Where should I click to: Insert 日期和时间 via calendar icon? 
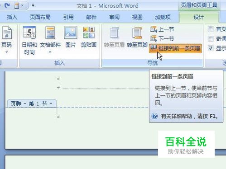click(x=29, y=33)
